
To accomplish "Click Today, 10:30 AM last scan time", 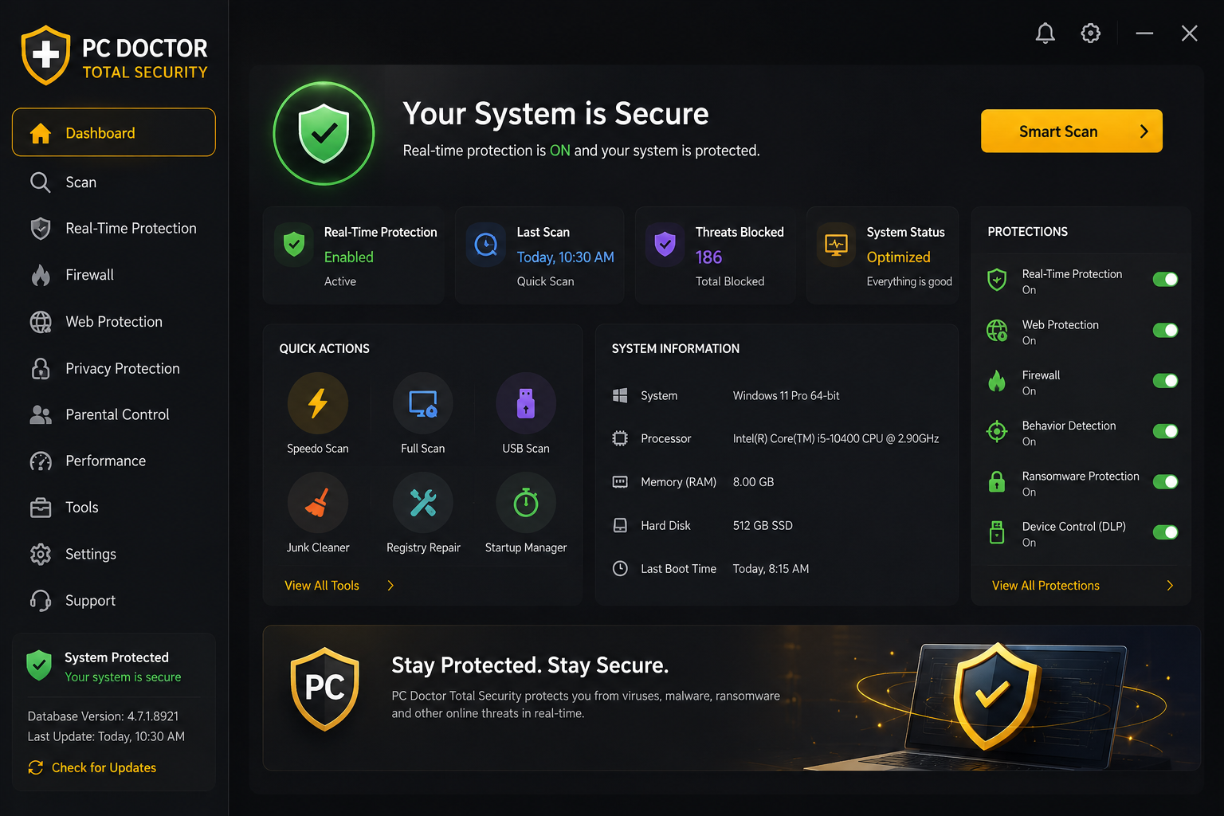I will pos(565,257).
